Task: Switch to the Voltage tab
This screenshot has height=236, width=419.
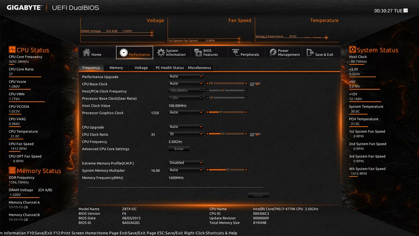Action: [x=141, y=68]
